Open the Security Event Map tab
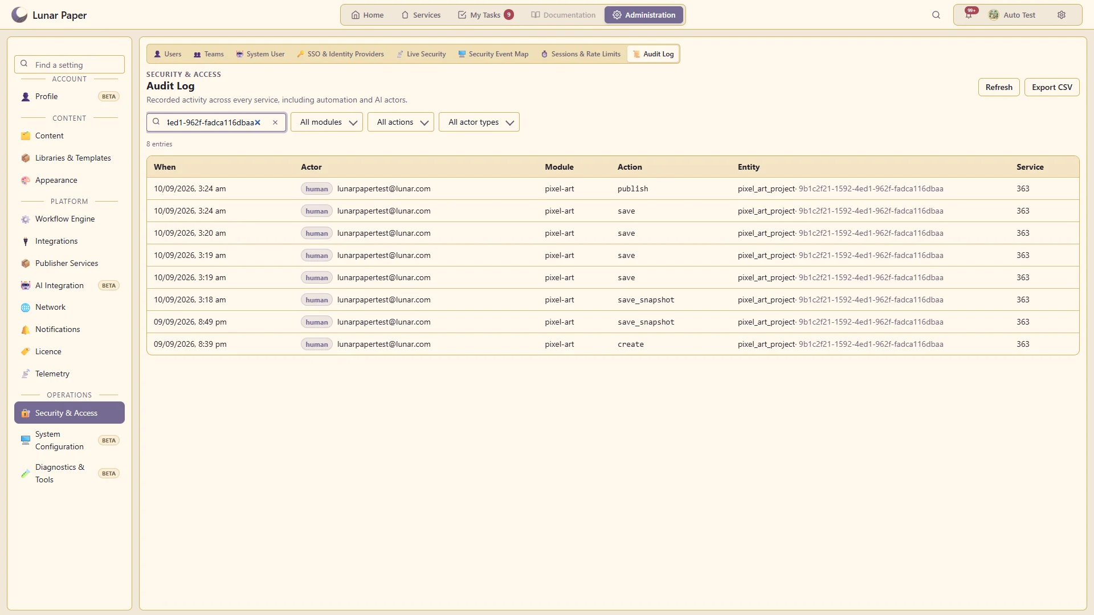This screenshot has height=615, width=1094. [x=493, y=54]
